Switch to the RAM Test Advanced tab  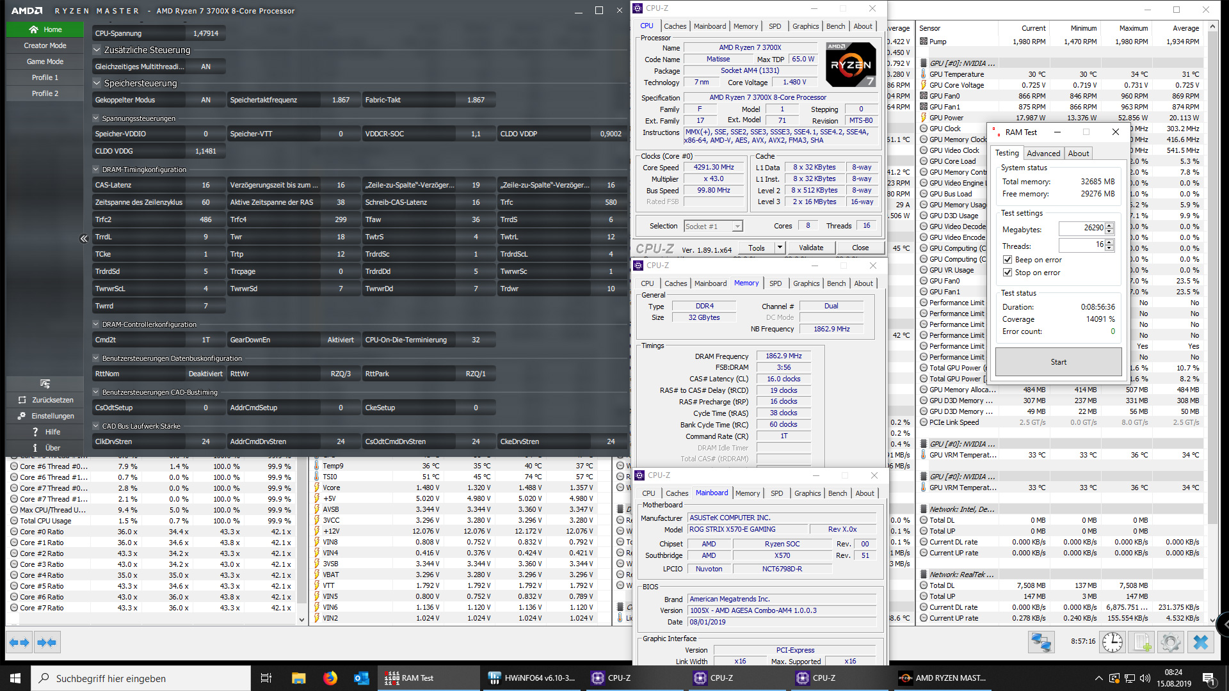click(x=1043, y=154)
